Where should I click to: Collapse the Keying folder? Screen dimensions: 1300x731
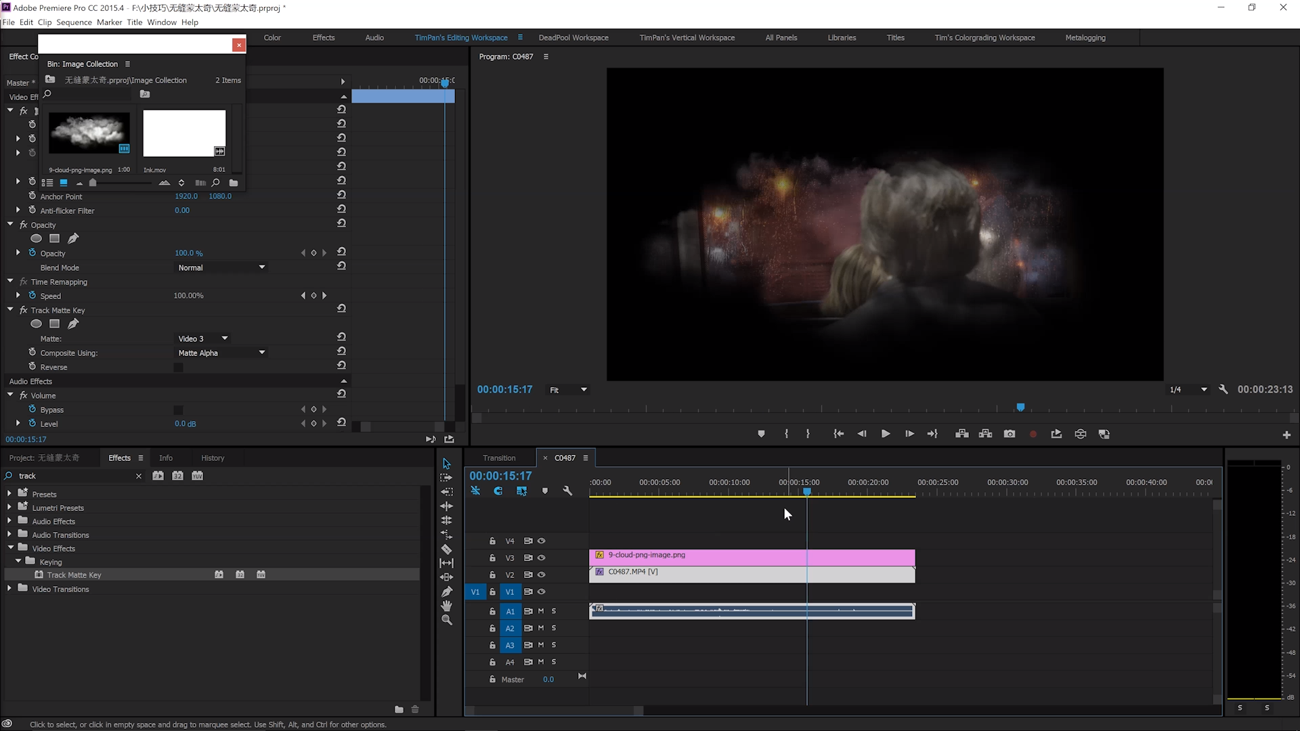18,561
